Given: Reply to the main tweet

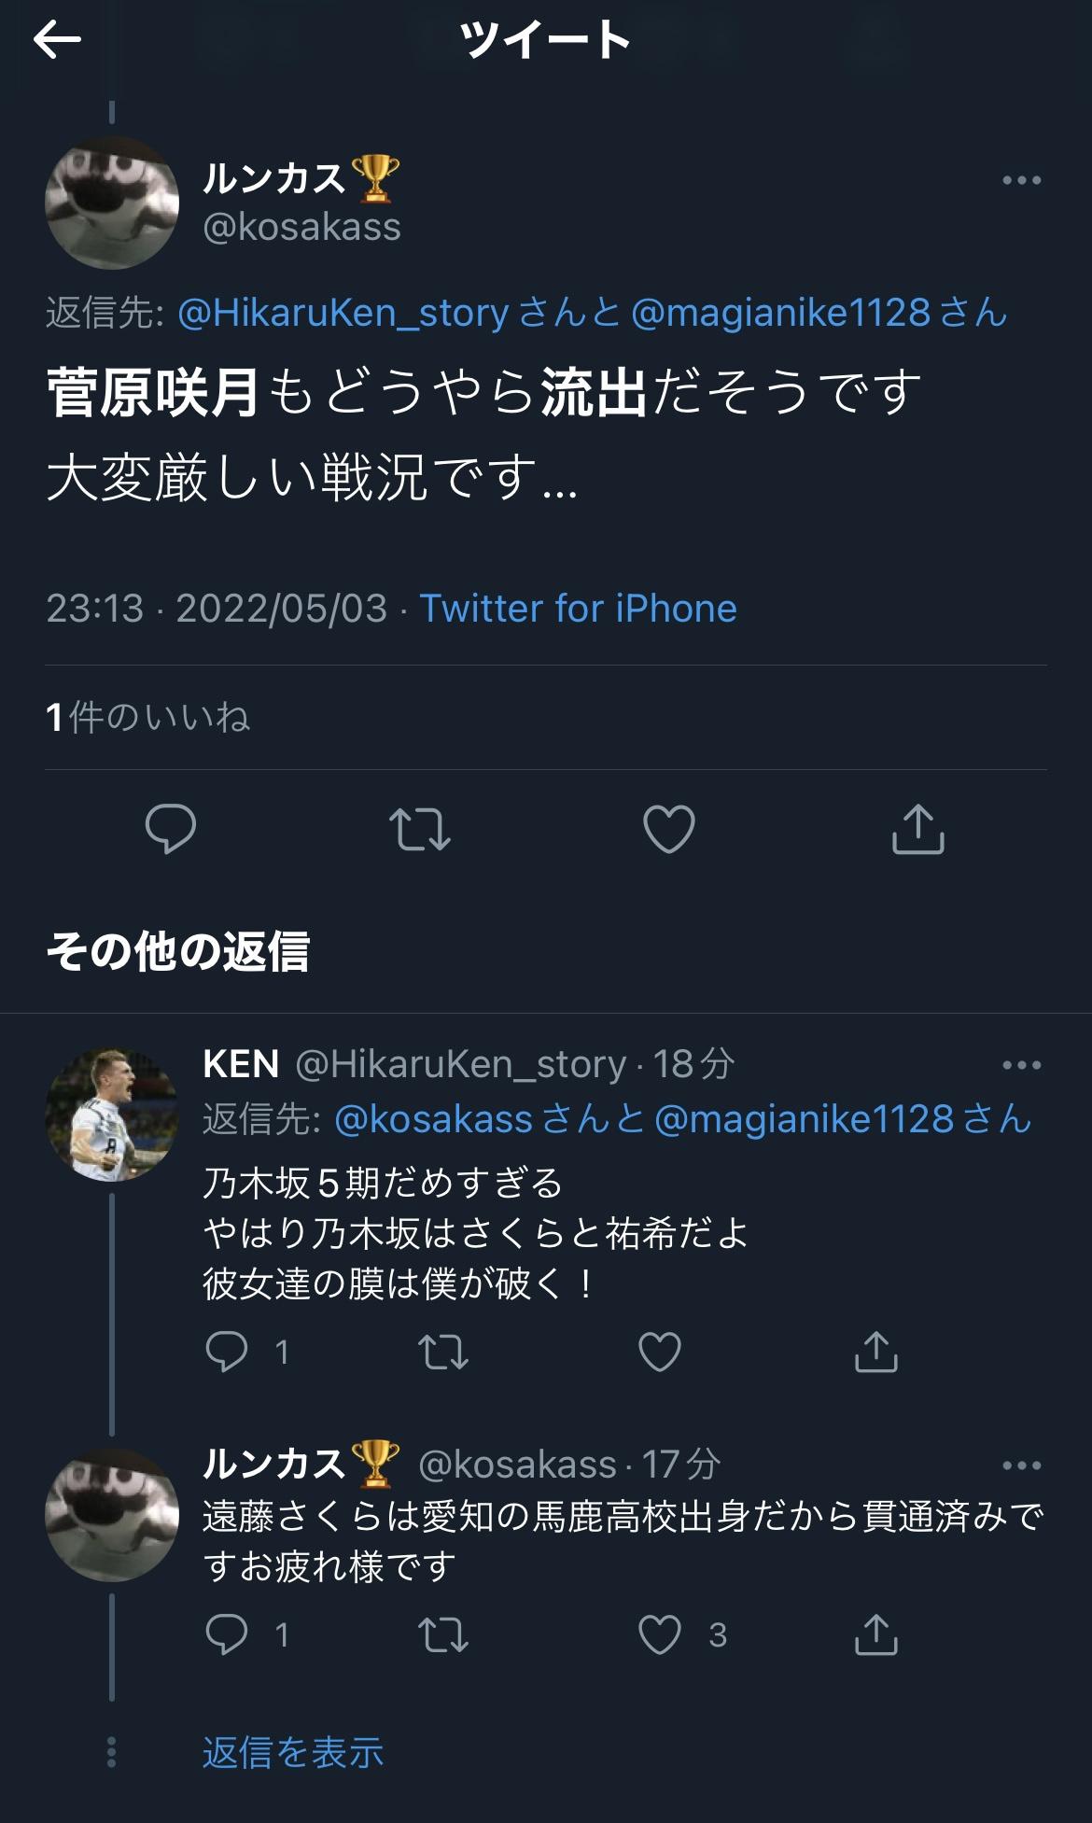Looking at the screenshot, I should (x=171, y=829).
